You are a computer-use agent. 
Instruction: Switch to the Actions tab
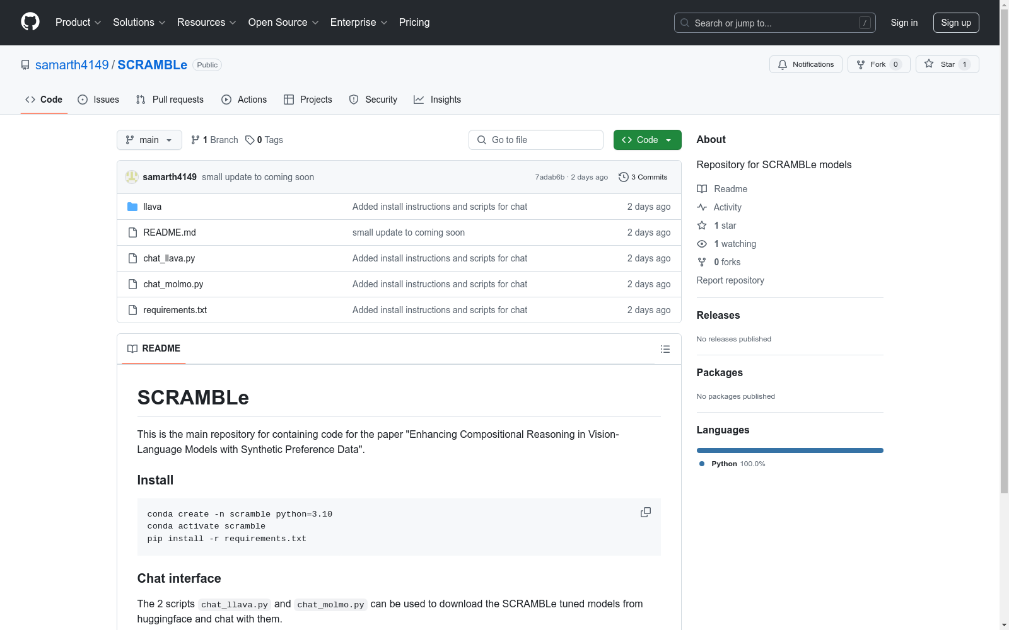(x=244, y=100)
